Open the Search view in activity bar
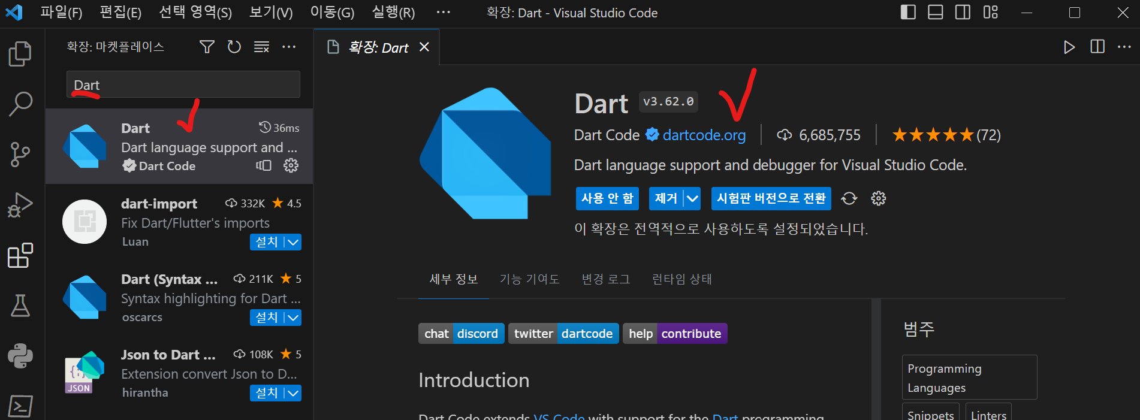This screenshot has width=1140, height=420. click(x=20, y=104)
